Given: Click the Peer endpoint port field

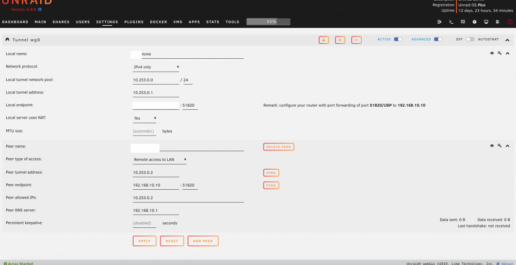Looking at the screenshot, I should [x=190, y=186].
